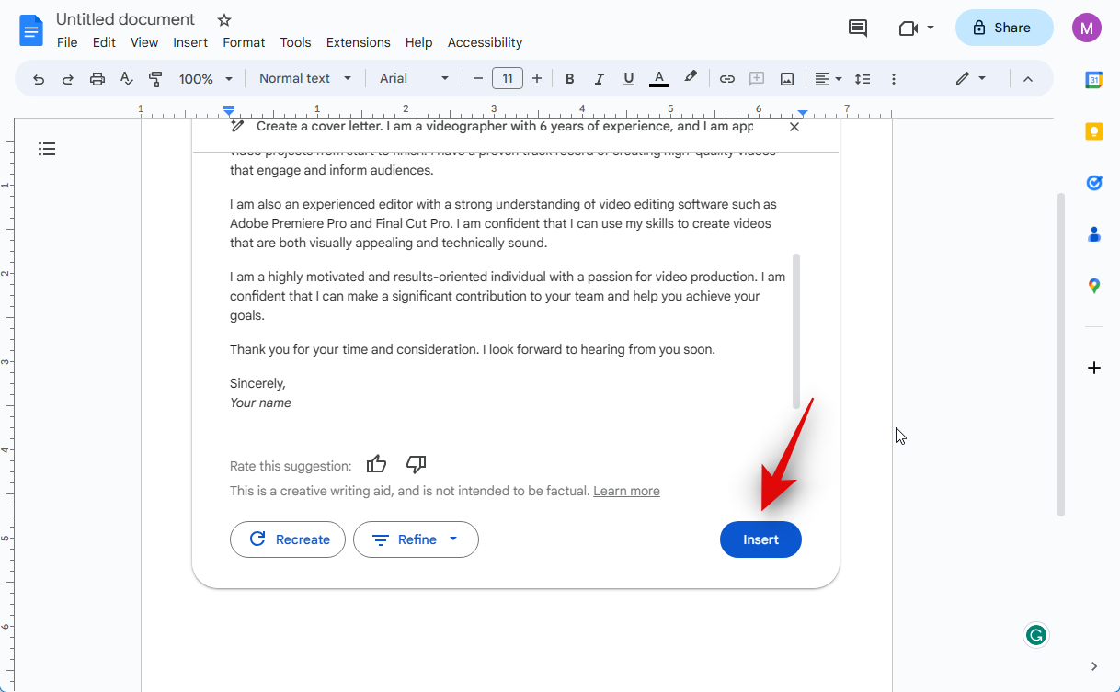The width and height of the screenshot is (1120, 692).
Task: Click the Insert link icon
Action: point(726,79)
